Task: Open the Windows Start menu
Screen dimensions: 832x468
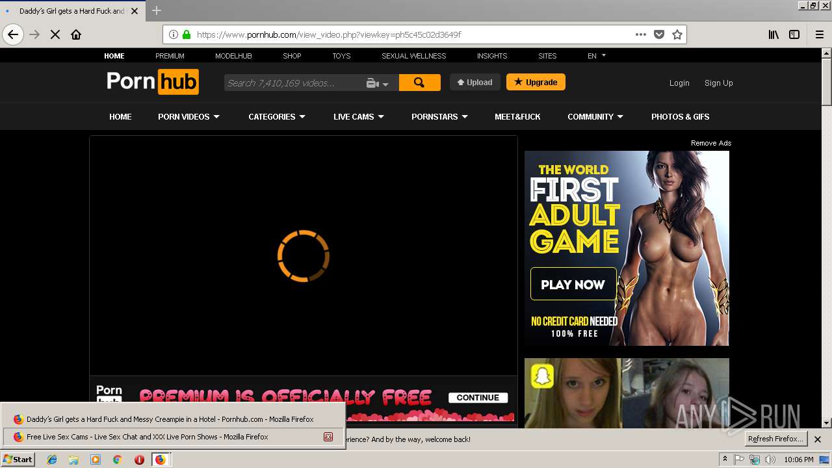Action: 18,460
